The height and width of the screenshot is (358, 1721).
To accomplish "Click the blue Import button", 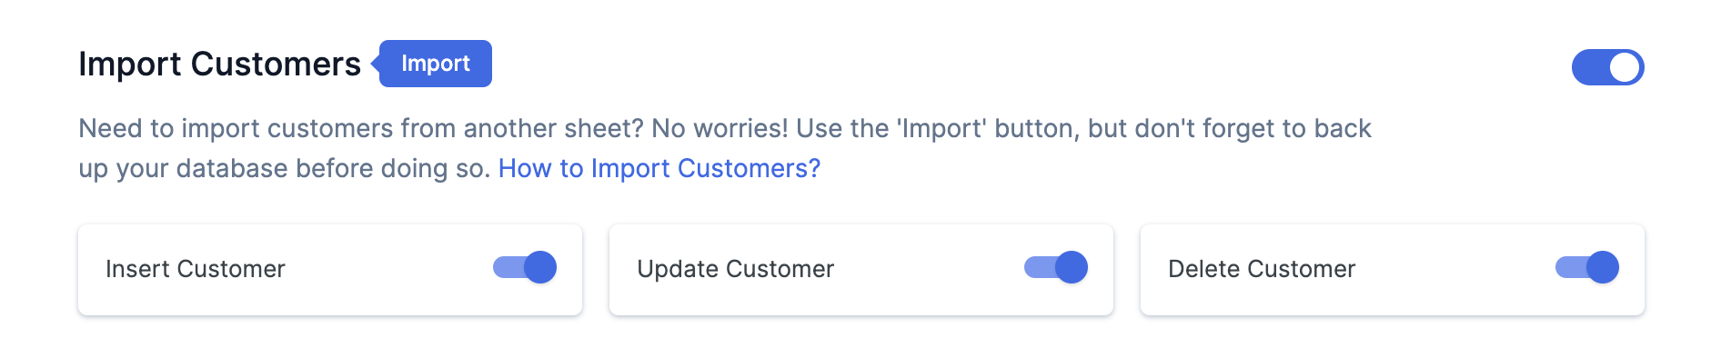I will (436, 64).
